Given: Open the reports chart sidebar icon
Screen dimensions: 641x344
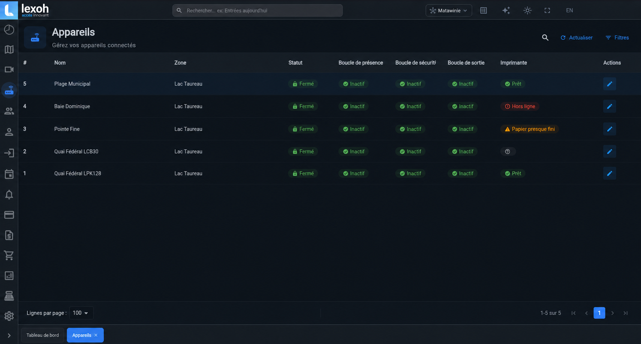Looking at the screenshot, I should [9, 276].
